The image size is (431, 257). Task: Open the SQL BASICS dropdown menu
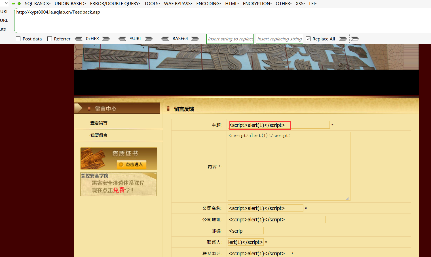pos(38,4)
